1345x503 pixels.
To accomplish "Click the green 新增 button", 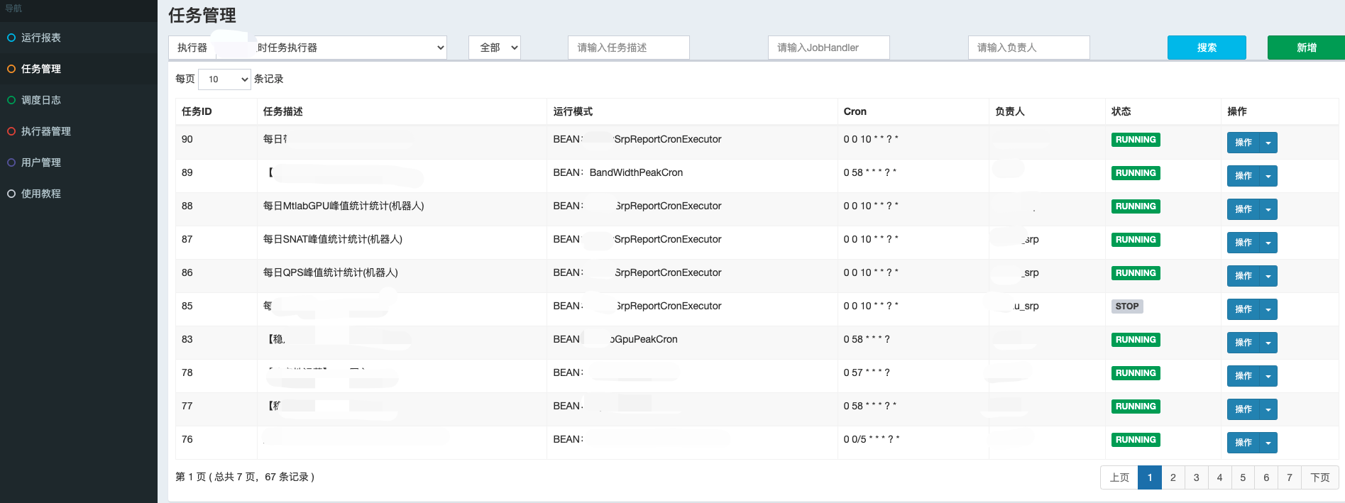I will (1306, 48).
